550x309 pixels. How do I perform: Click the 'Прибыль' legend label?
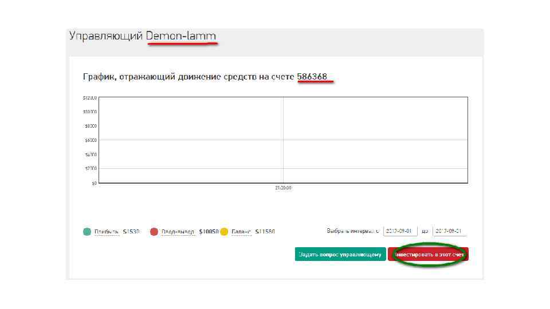107,232
